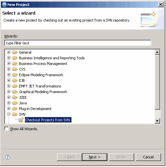
Task: Click the Cancel button
Action: click(148, 157)
